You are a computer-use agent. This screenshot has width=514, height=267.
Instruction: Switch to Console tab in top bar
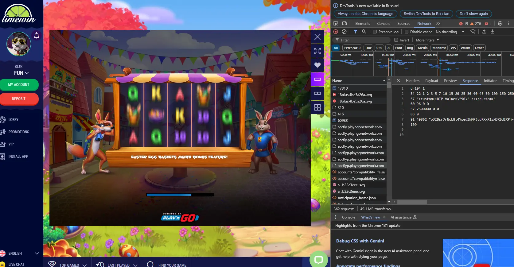384,24
